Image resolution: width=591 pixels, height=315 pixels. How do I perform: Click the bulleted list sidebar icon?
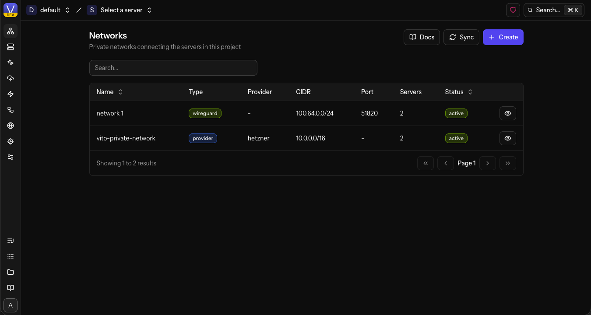[x=11, y=256]
